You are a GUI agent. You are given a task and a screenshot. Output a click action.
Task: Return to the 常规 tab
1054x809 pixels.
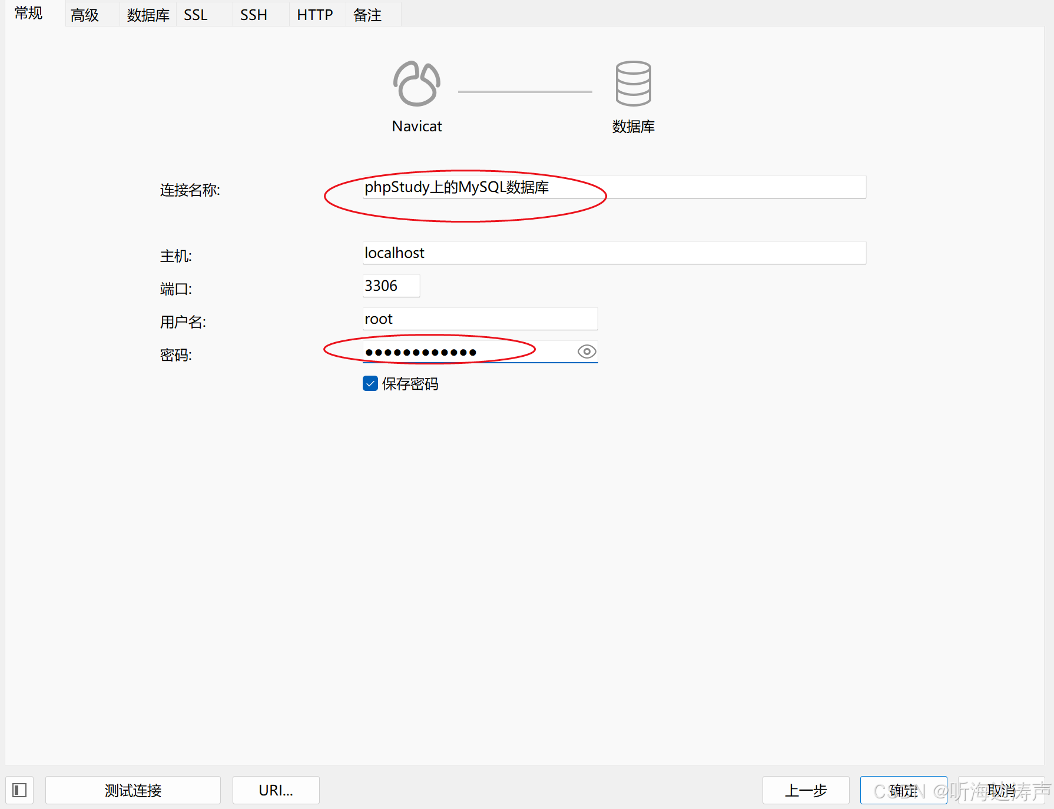tap(28, 13)
